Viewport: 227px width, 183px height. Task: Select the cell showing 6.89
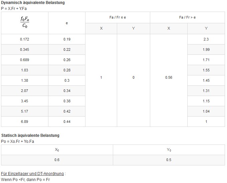(25, 122)
